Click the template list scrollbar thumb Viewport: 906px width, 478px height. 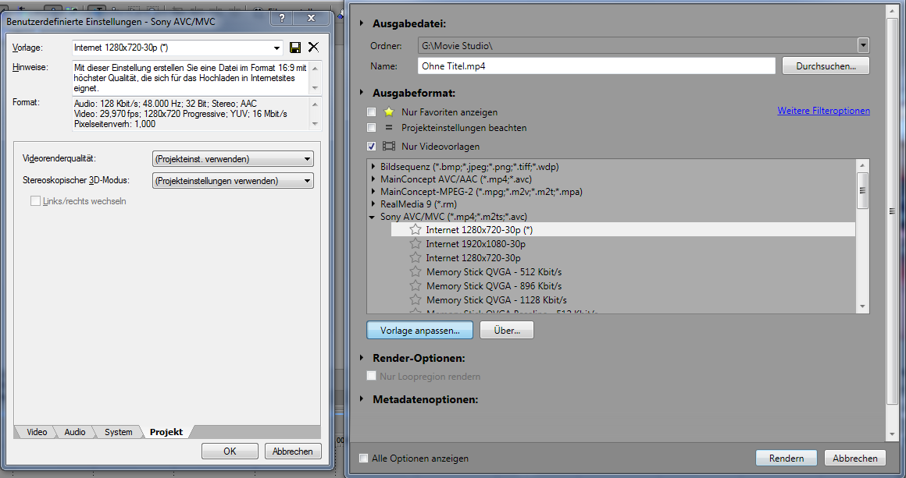pyautogui.click(x=862, y=191)
